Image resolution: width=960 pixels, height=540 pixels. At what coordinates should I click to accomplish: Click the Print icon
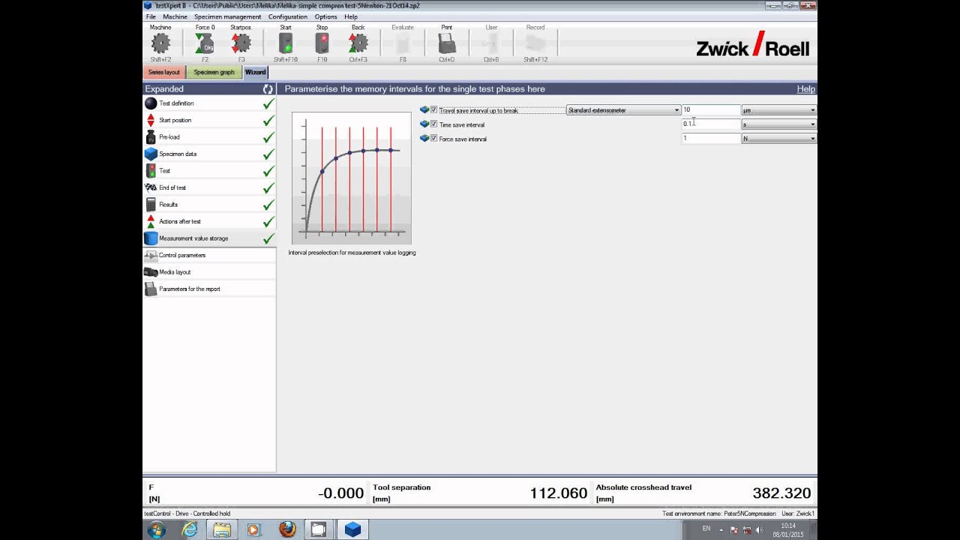(x=447, y=43)
